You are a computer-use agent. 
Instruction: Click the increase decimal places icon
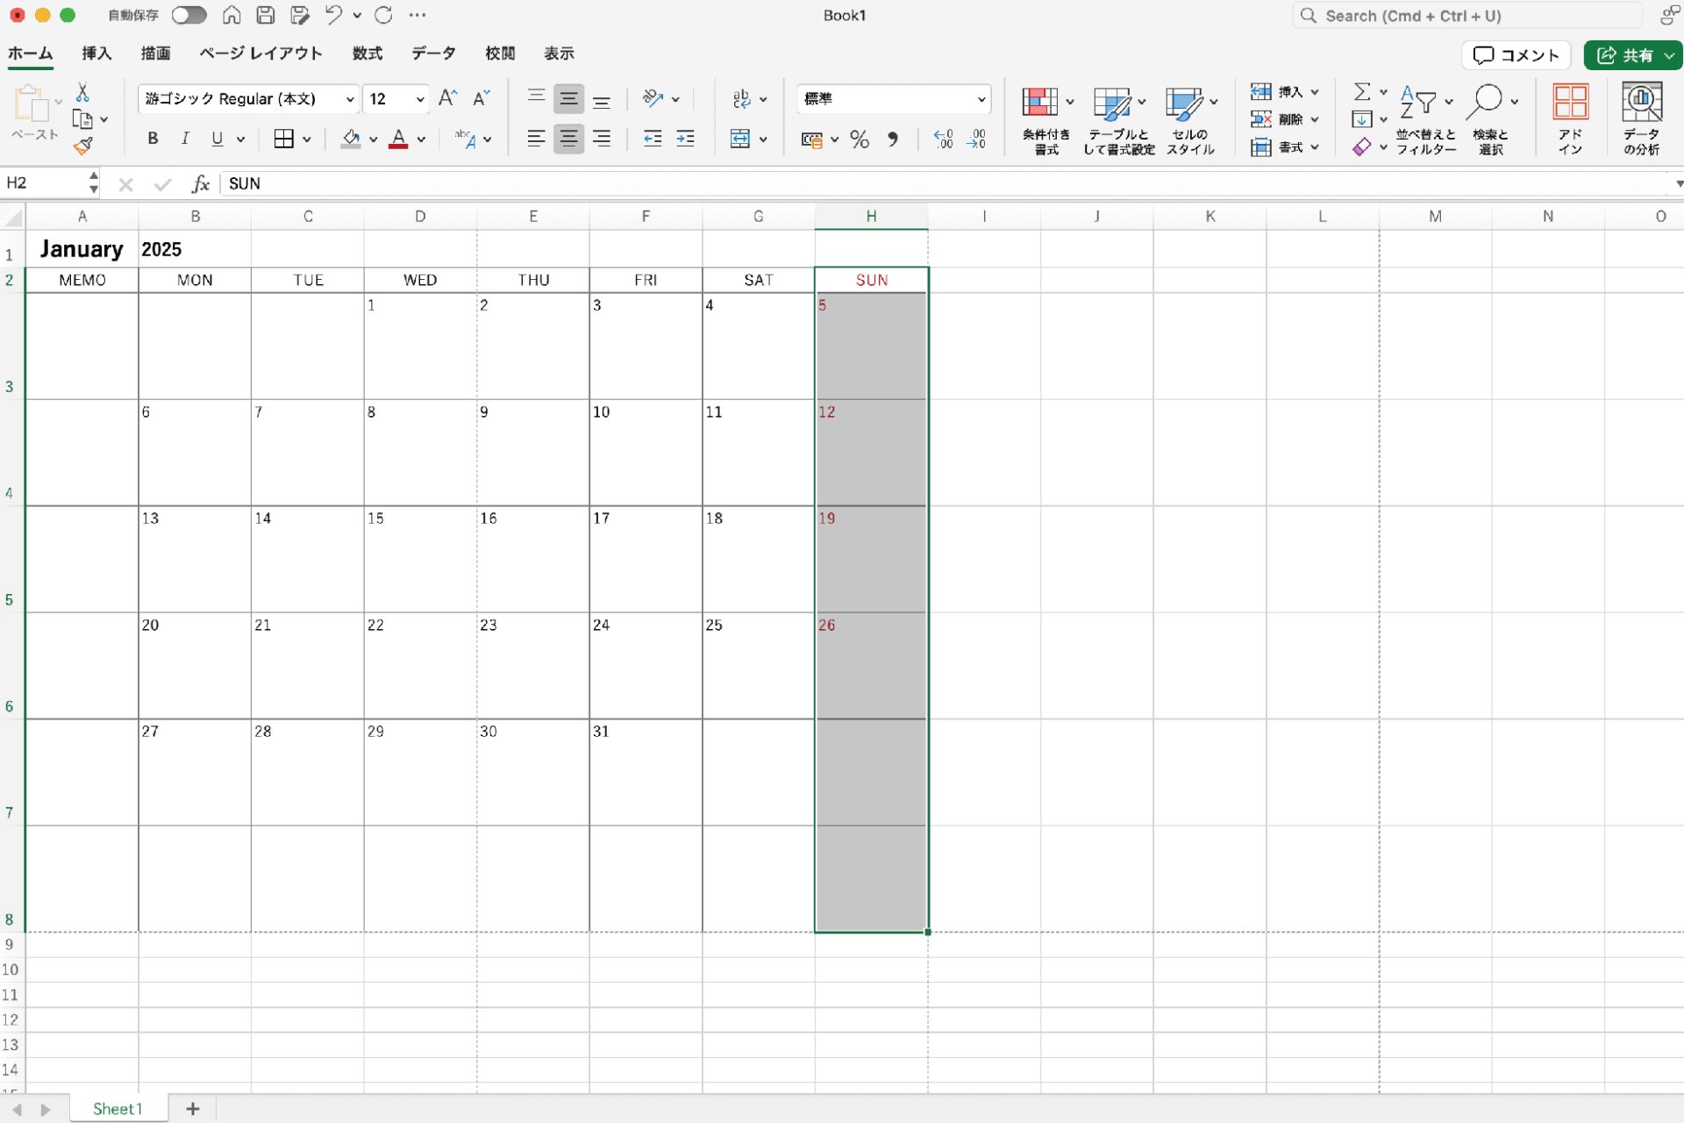click(x=943, y=139)
